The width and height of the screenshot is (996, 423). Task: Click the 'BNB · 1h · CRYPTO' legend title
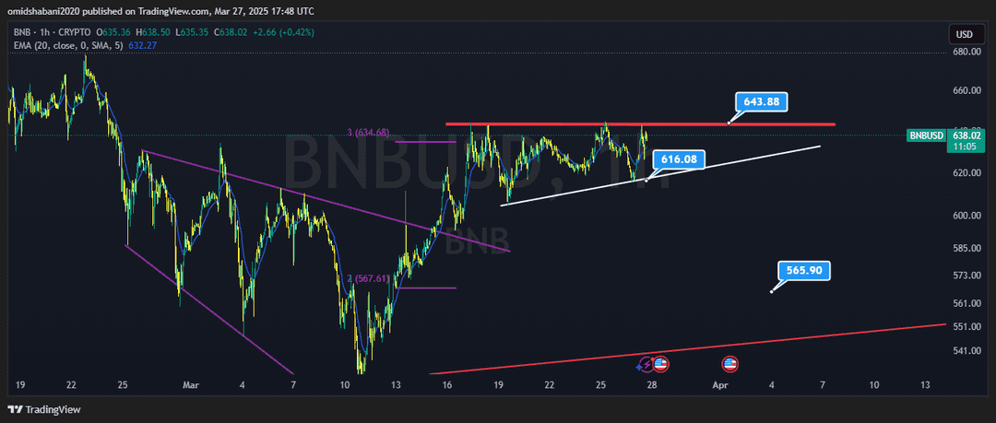pos(53,32)
